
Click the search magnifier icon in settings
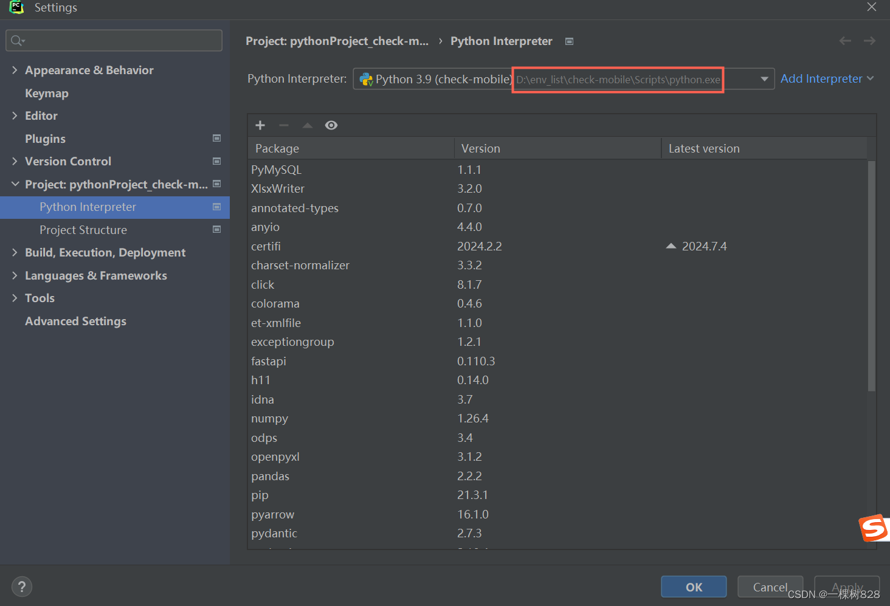pos(17,41)
